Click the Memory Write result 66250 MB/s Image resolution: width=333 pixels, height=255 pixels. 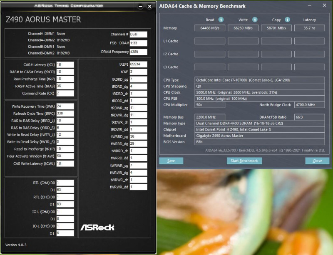[x=243, y=28]
